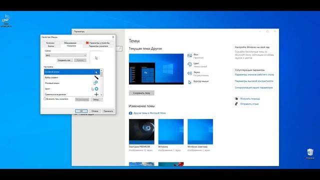Open Параметры значков рабочего стола link
The width and height of the screenshot is (320, 180).
(x=254, y=74)
